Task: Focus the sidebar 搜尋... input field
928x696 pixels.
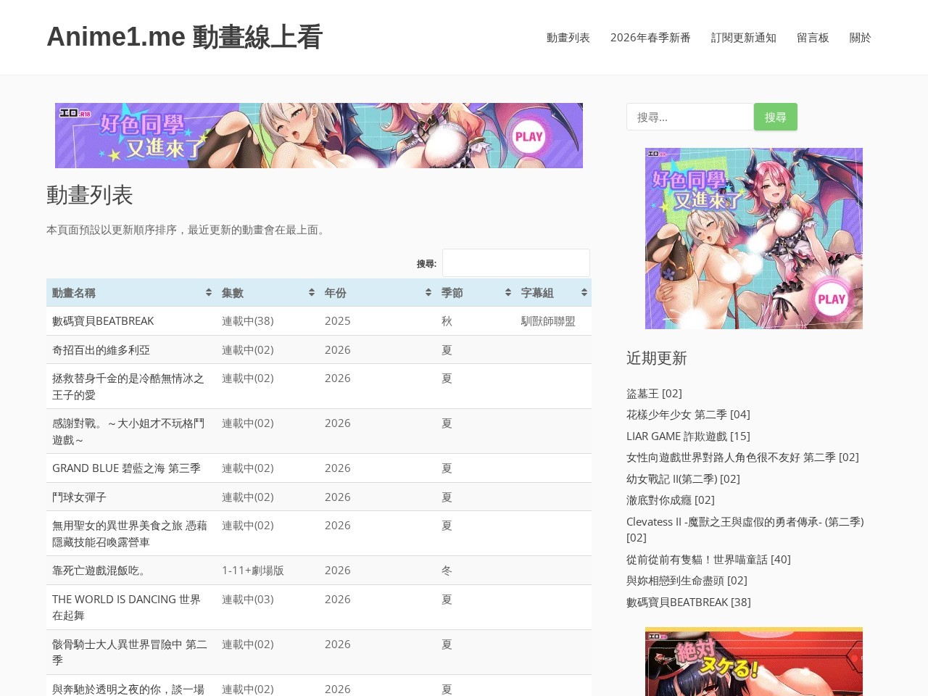Action: [x=690, y=117]
